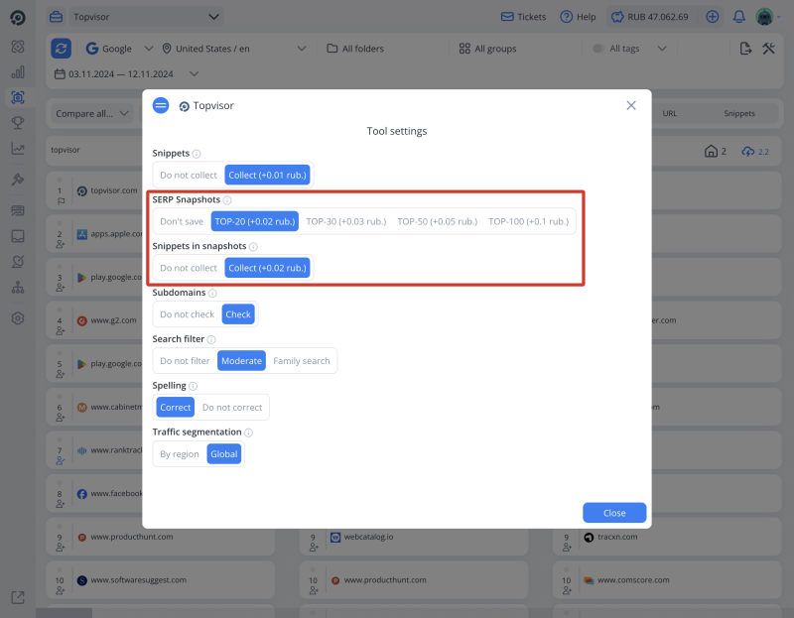Click the plus icon next to RUB balance
794x618 pixels.
click(713, 16)
